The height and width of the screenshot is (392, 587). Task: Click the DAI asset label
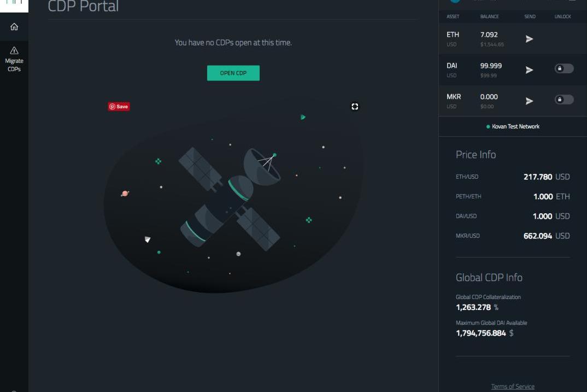coord(452,66)
